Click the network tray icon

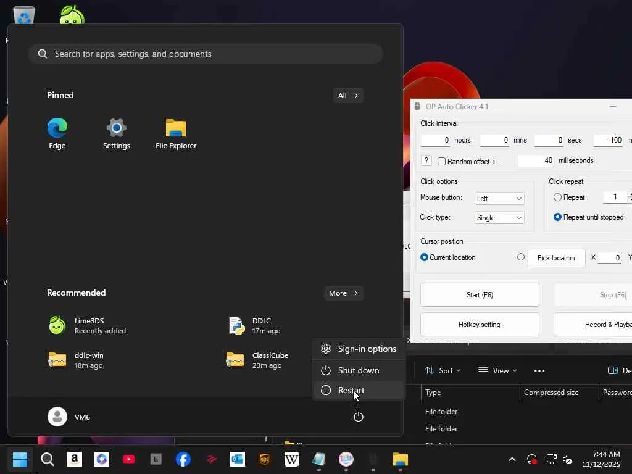(x=551, y=459)
